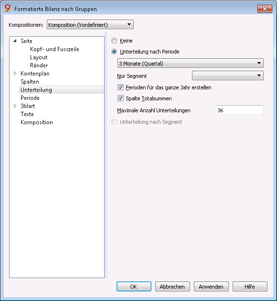Open the Kompositionen dropdown
The image size is (277, 301).
(90, 24)
